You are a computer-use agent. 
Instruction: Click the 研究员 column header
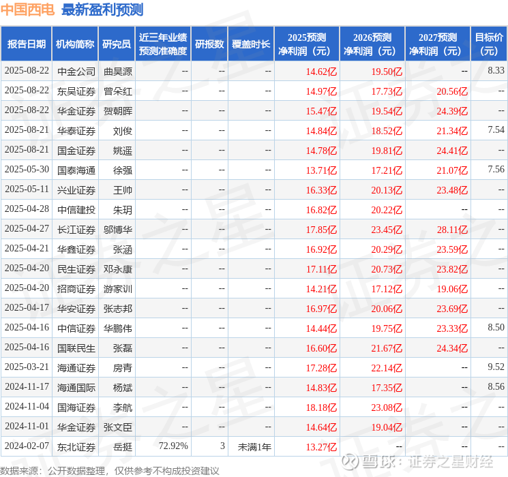[117, 44]
